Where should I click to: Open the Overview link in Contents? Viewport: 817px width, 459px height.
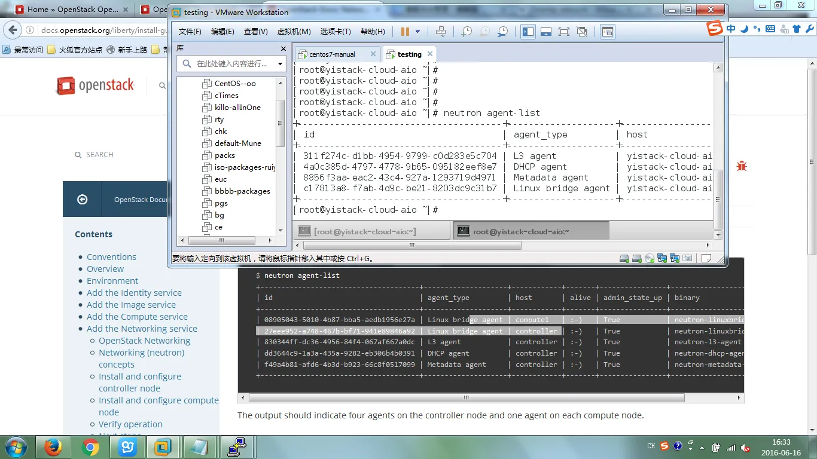click(x=105, y=269)
